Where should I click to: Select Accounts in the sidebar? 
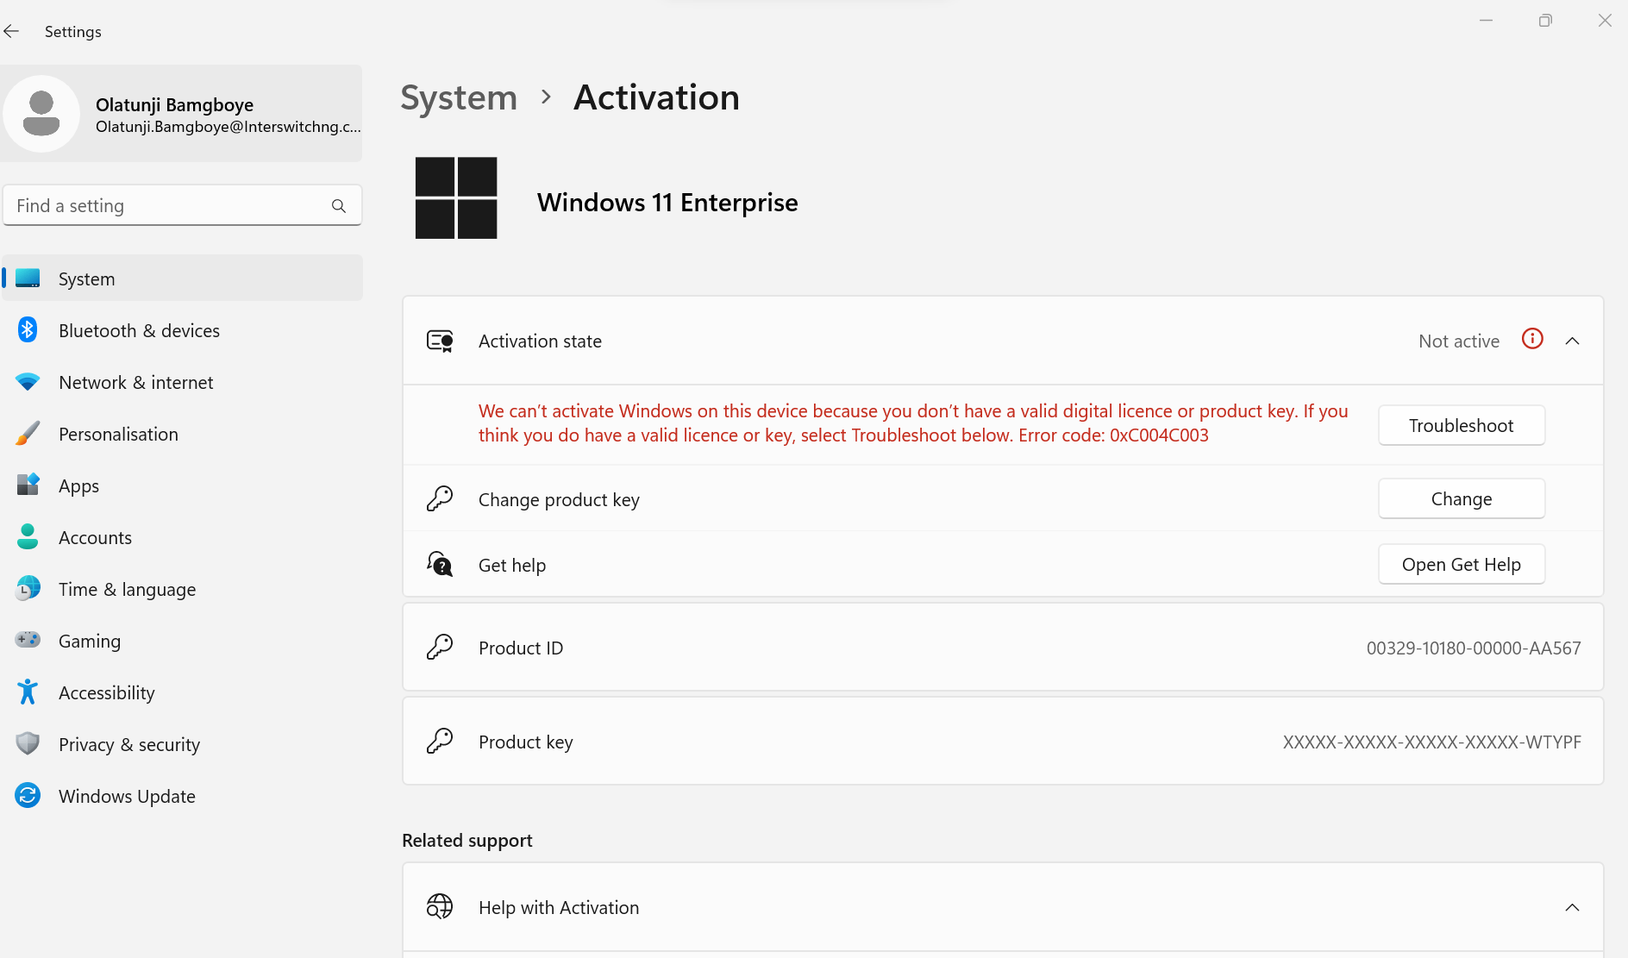95,538
